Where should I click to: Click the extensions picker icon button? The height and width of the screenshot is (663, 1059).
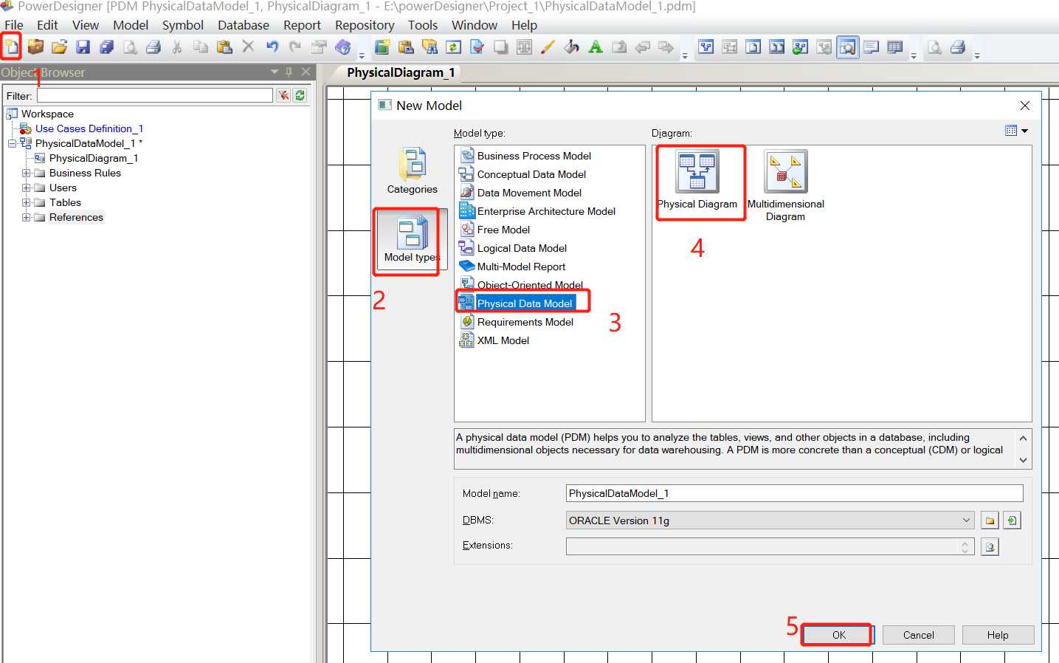[990, 547]
